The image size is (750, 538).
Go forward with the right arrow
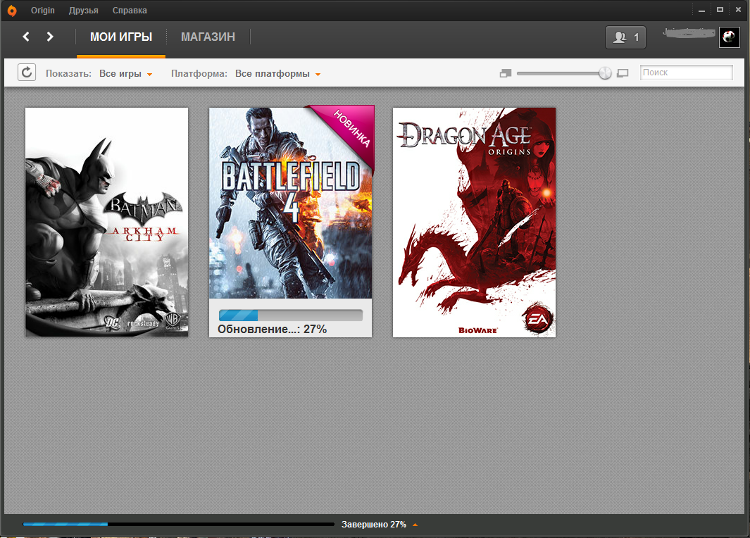[x=50, y=37]
